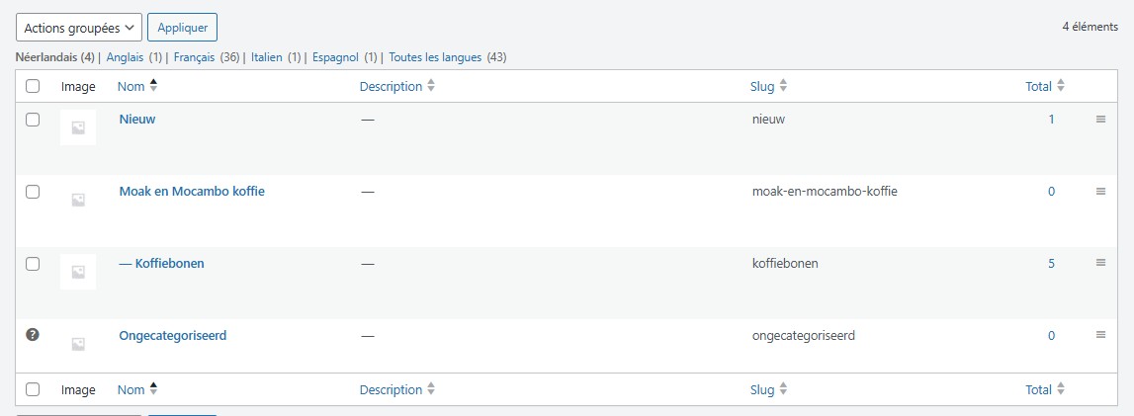Check the select-all checkbox in header row
The height and width of the screenshot is (416, 1134).
(33, 87)
